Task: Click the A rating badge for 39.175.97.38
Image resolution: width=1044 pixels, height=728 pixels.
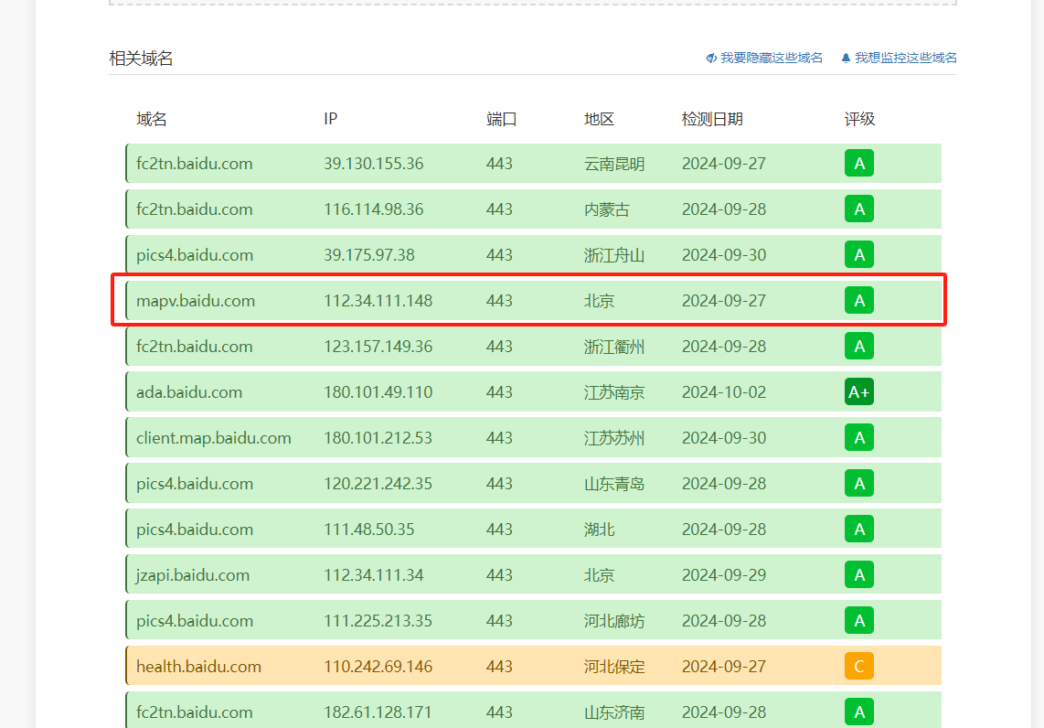Action: pyautogui.click(x=859, y=254)
